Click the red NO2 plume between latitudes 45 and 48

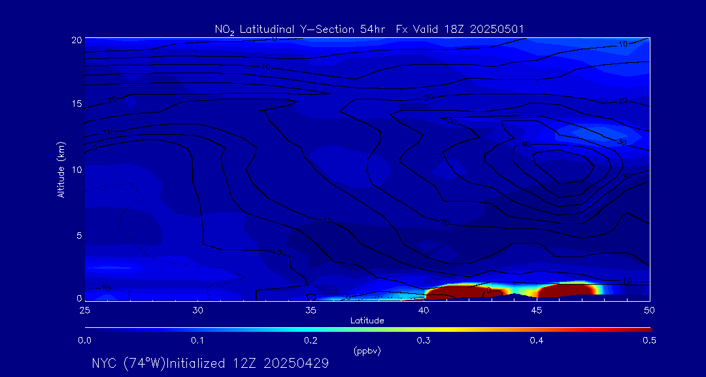point(567,290)
